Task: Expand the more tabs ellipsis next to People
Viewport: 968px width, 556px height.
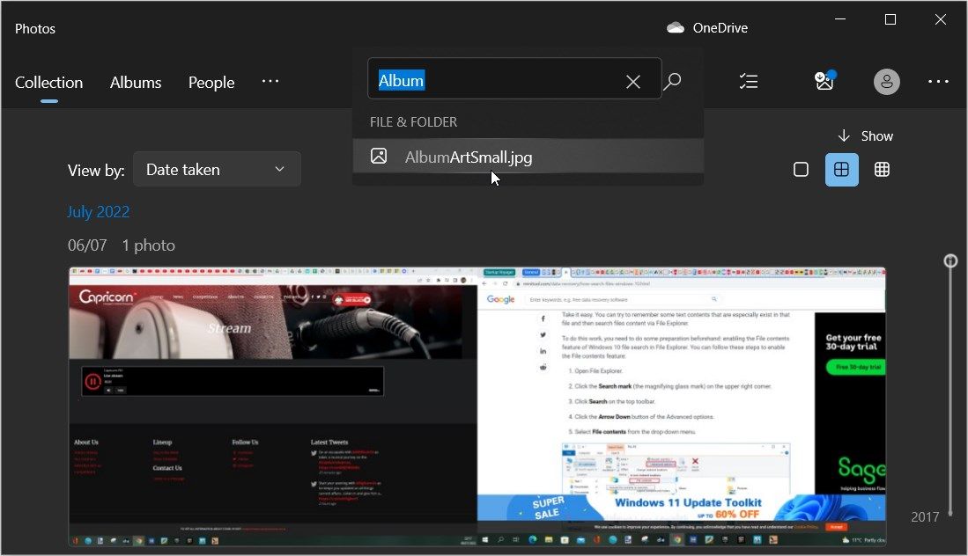Action: (270, 82)
